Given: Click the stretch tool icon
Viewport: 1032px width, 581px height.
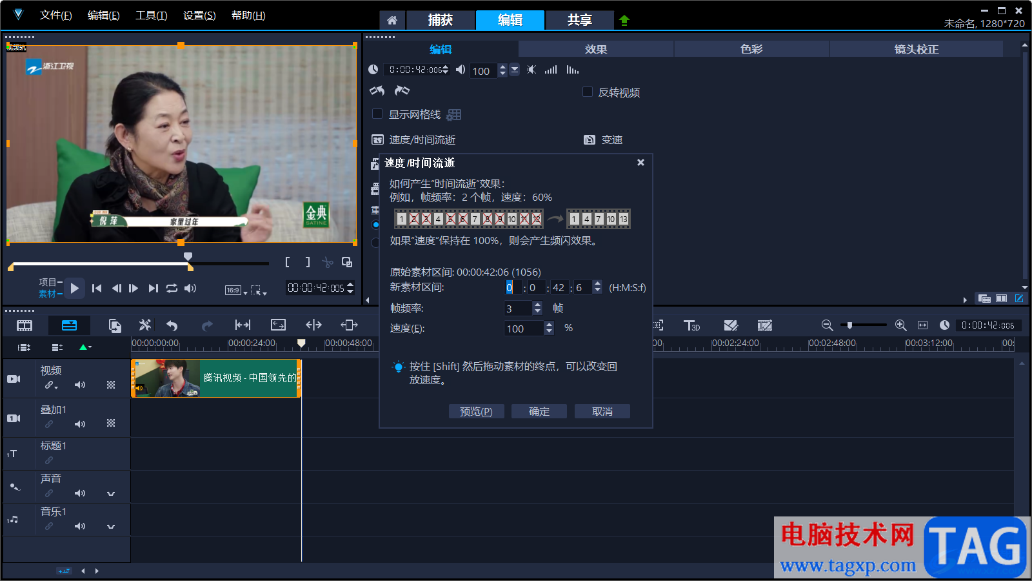Looking at the screenshot, I should pos(278,325).
